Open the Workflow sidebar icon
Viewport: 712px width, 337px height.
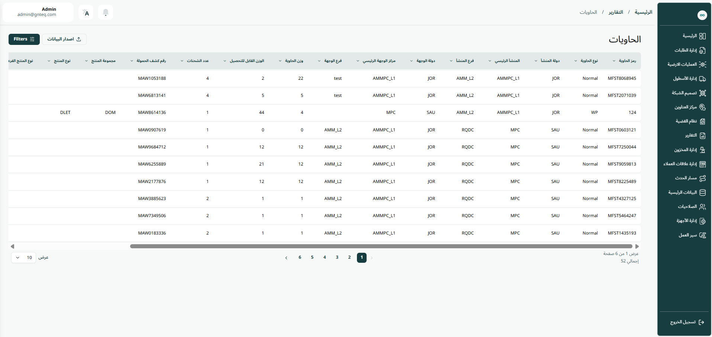click(x=702, y=235)
